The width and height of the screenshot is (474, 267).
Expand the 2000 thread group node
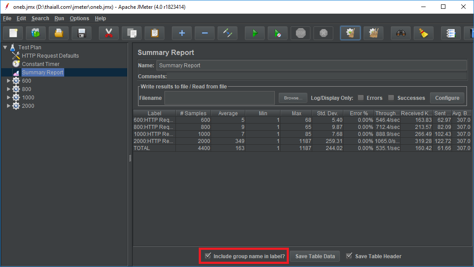(8, 106)
